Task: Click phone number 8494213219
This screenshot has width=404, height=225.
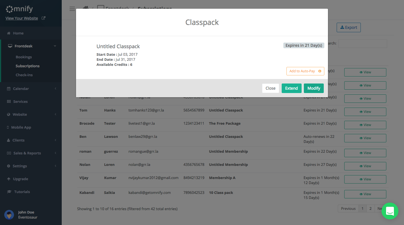Action: point(194,178)
